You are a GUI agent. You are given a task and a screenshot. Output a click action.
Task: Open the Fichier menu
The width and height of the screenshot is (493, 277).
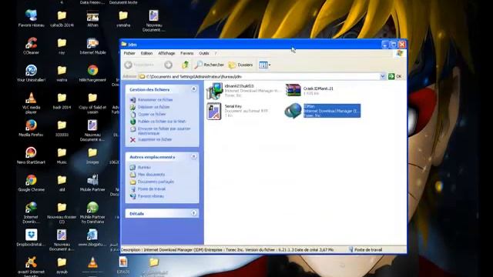(129, 53)
